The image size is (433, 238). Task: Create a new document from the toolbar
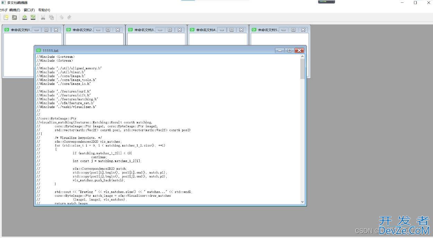(6, 17)
